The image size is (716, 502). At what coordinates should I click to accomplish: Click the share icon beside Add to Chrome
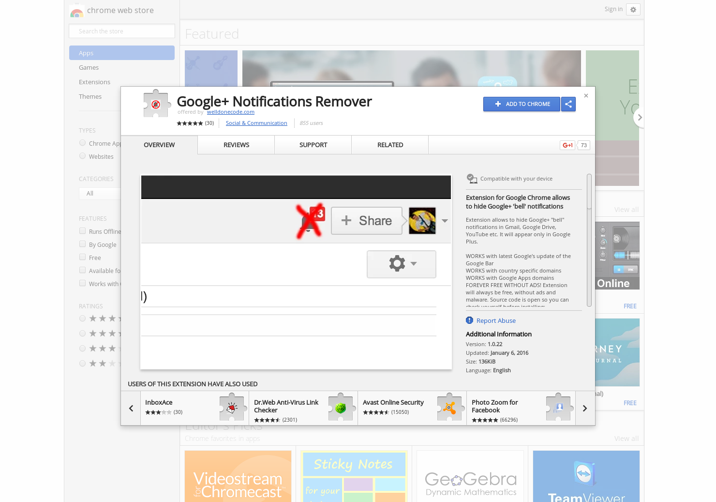tap(568, 104)
